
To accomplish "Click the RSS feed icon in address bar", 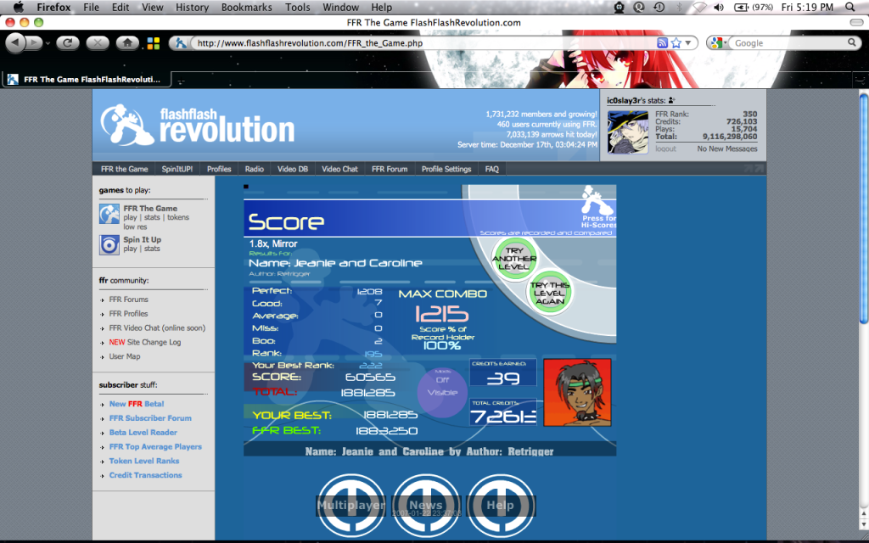I will point(663,42).
